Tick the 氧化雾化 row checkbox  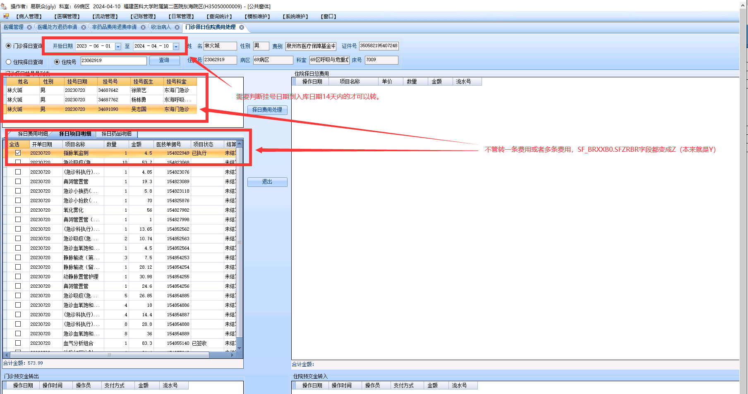18,210
